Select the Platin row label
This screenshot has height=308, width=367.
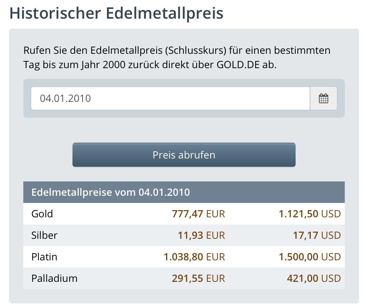[x=44, y=257]
